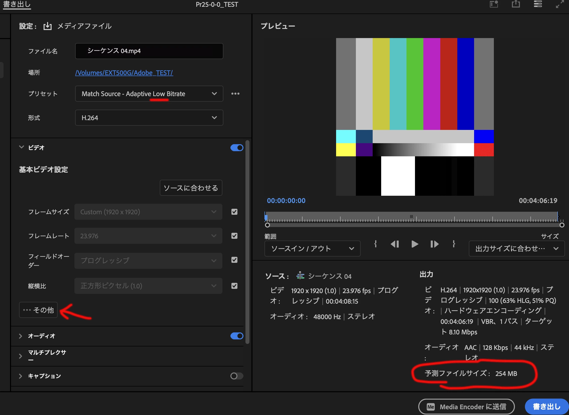Step forward one frame in preview
Image resolution: width=569 pixels, height=415 pixels.
pyautogui.click(x=434, y=244)
